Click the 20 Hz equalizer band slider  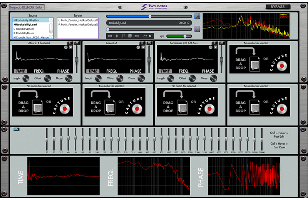47,139
